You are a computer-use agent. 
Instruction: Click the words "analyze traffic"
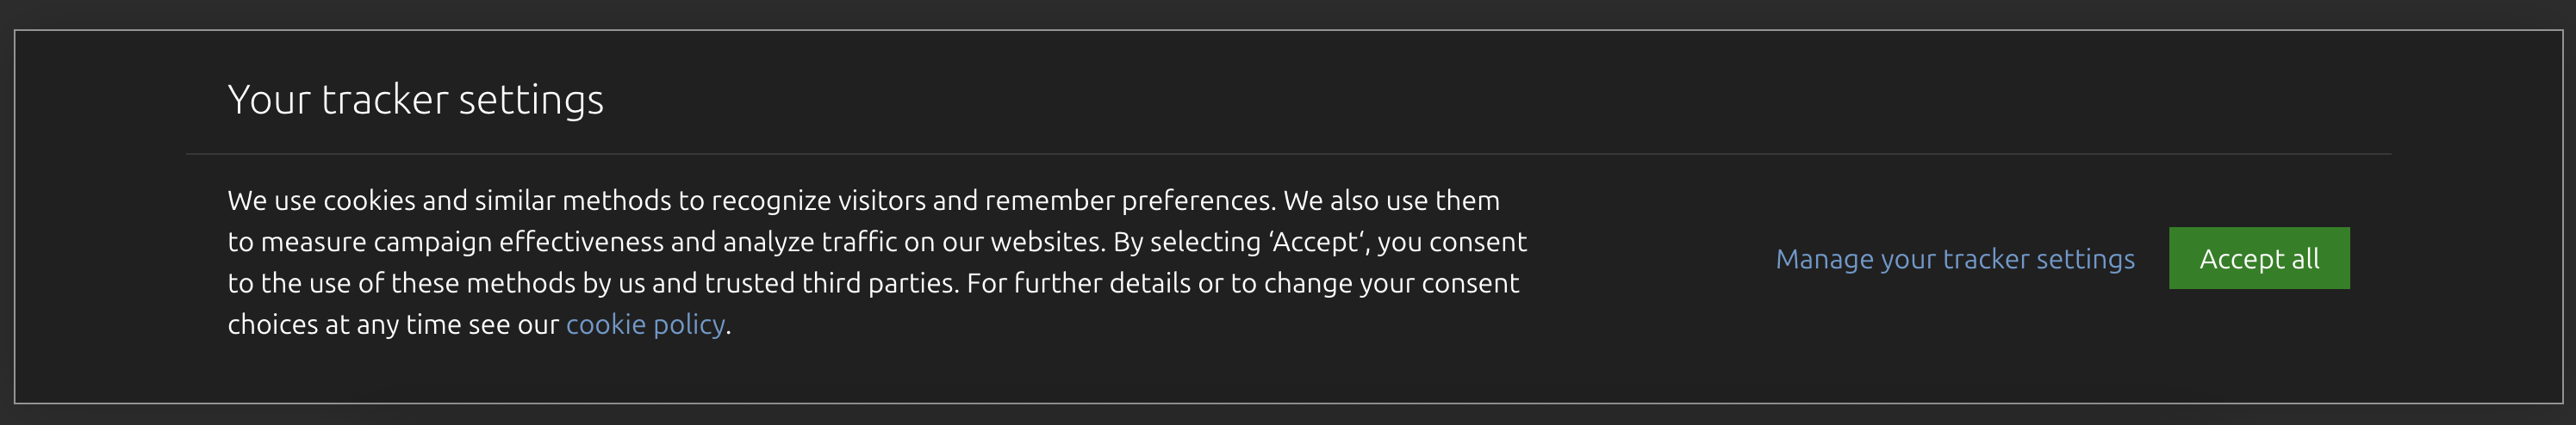pyautogui.click(x=810, y=242)
